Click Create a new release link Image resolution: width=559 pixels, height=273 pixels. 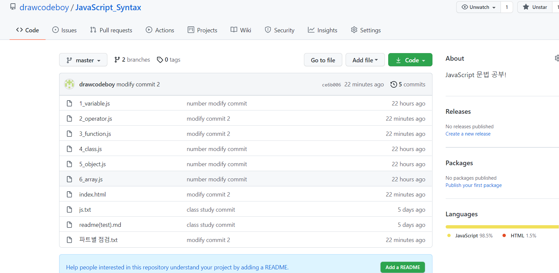click(468, 134)
